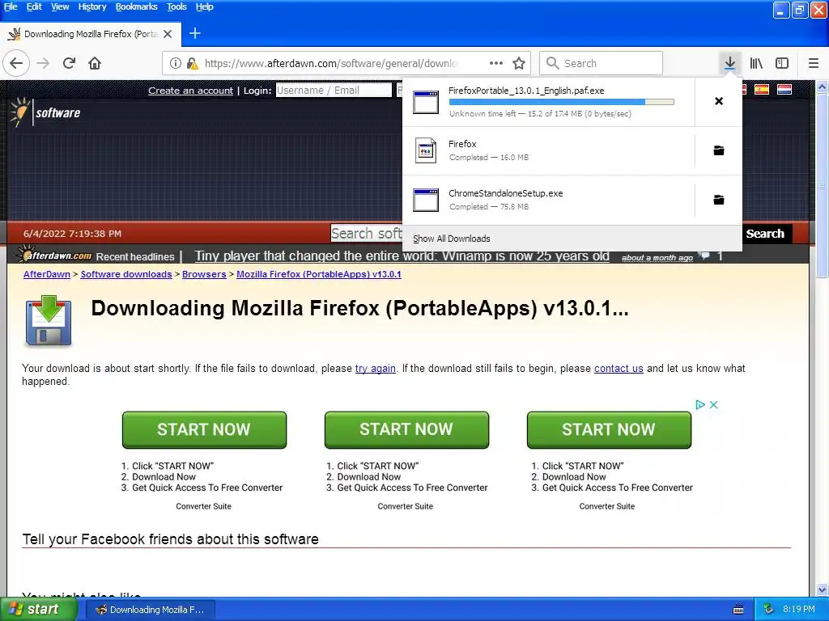
Task: Click the Username / Email login field
Action: coord(334,91)
